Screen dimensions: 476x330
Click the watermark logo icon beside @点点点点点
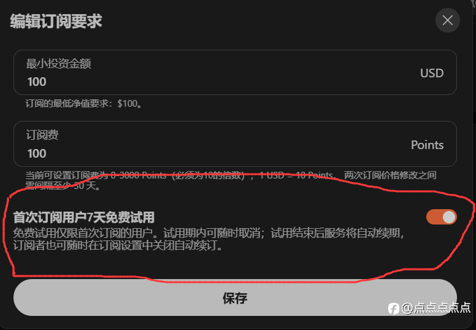click(x=394, y=309)
